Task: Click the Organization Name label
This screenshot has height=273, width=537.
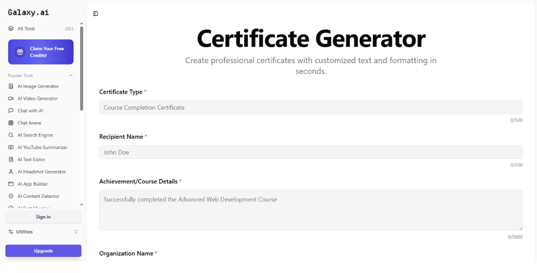Action: (x=126, y=253)
